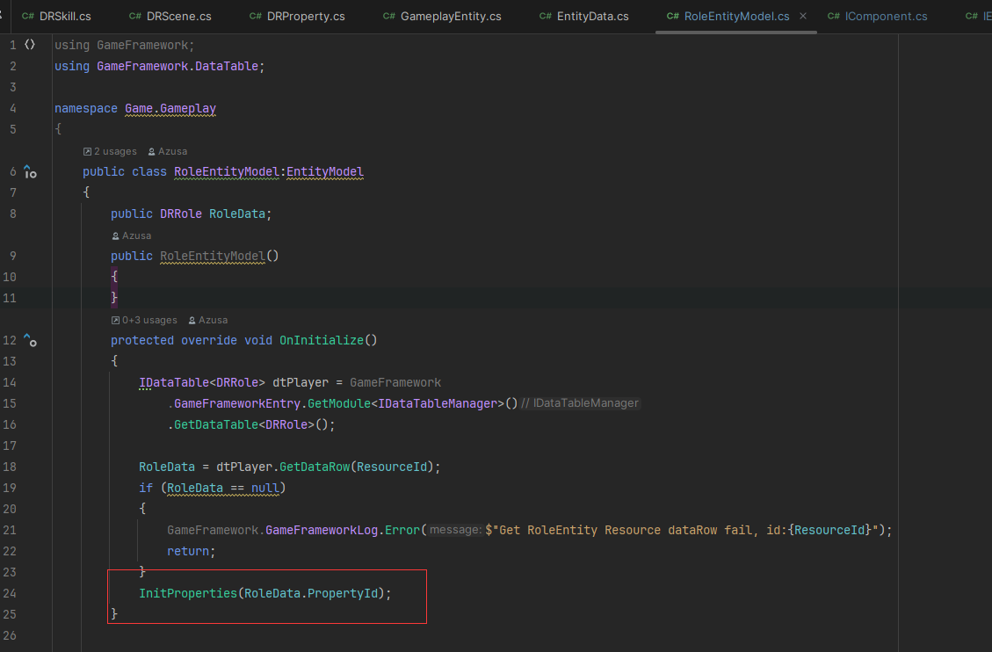Click the Azusa author hint above OnInitialize

click(208, 320)
